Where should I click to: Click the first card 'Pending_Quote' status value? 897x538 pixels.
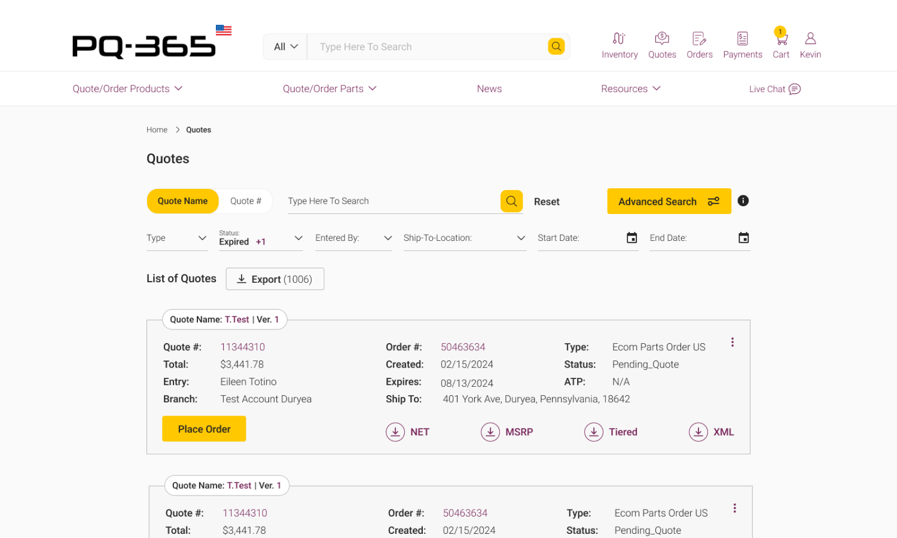point(646,365)
